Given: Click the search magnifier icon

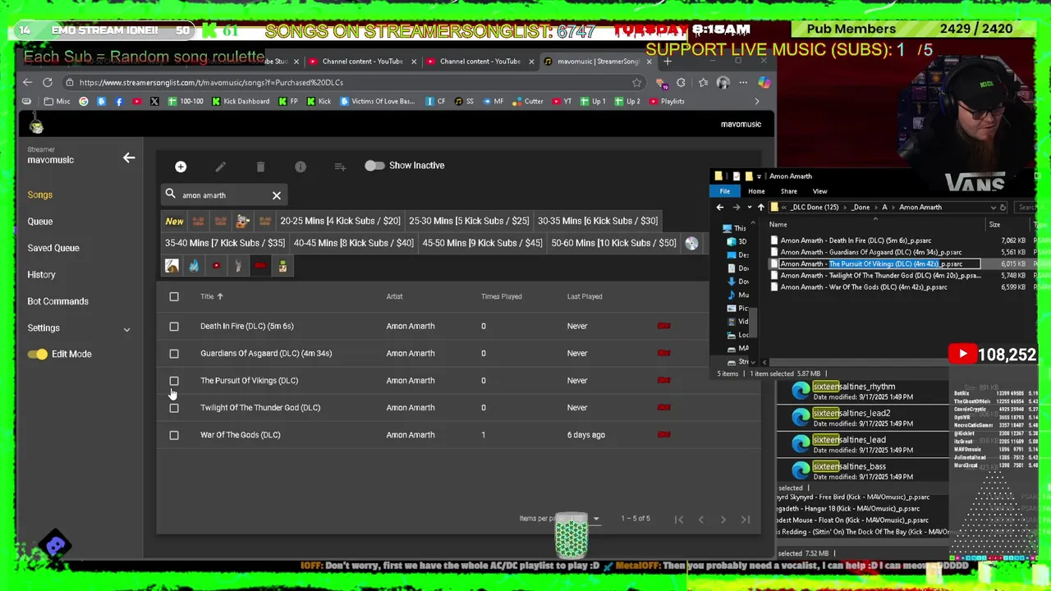Looking at the screenshot, I should pyautogui.click(x=171, y=195).
